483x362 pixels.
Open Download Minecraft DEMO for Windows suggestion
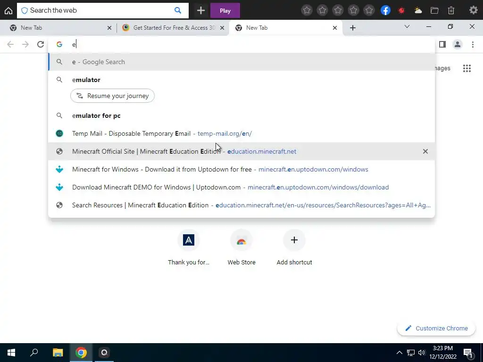point(241,187)
